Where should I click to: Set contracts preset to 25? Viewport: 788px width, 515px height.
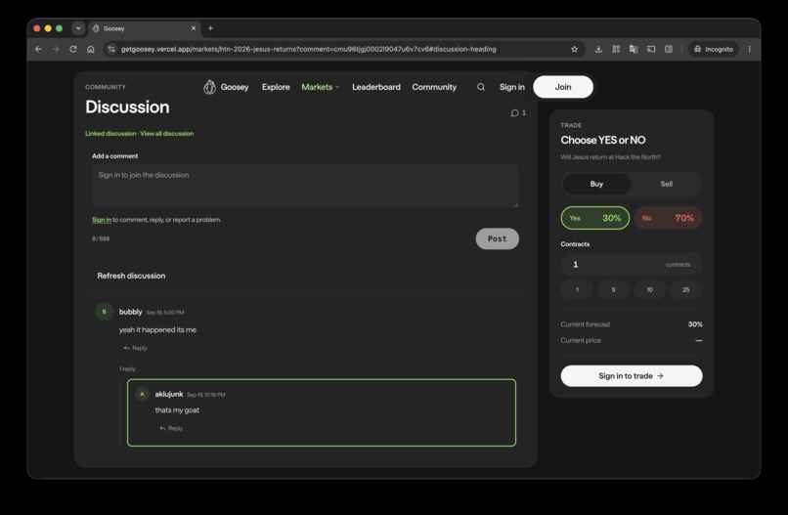click(x=686, y=289)
